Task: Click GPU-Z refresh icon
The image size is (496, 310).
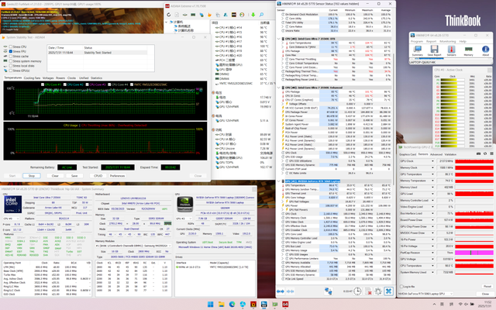Action: click(x=485, y=153)
